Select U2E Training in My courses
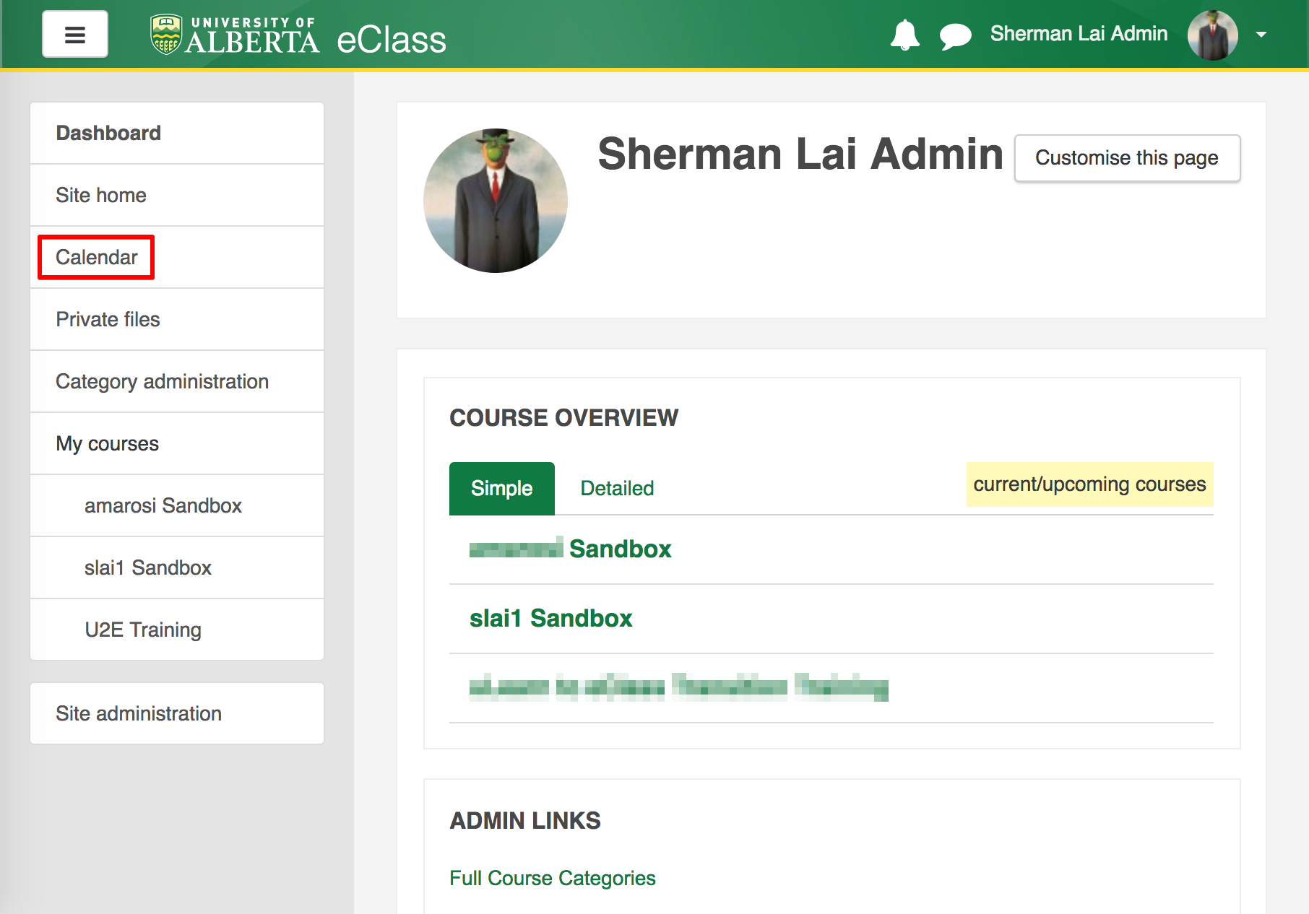 (143, 630)
